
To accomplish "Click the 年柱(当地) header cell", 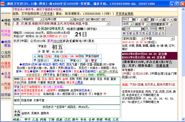I will click(46, 57).
